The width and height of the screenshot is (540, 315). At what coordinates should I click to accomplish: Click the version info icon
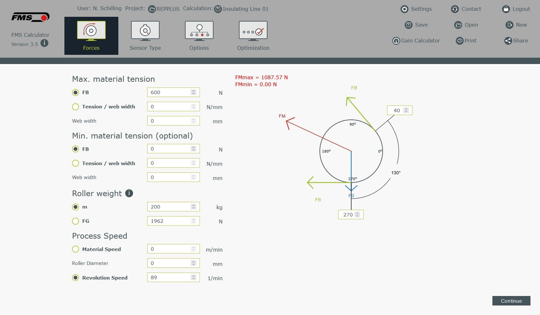point(44,43)
